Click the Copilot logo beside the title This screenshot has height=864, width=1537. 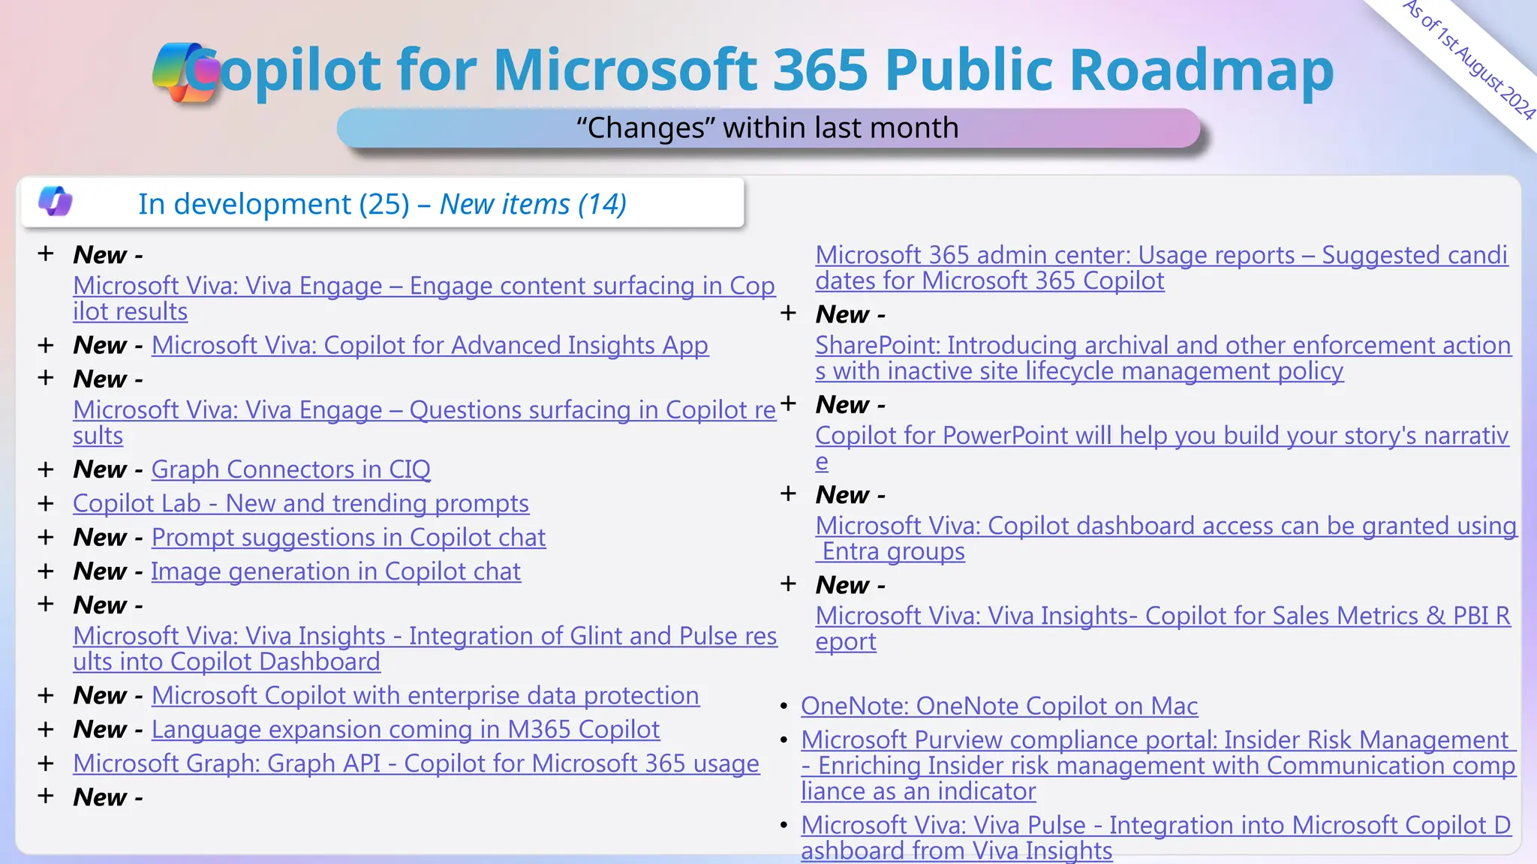tap(185, 73)
